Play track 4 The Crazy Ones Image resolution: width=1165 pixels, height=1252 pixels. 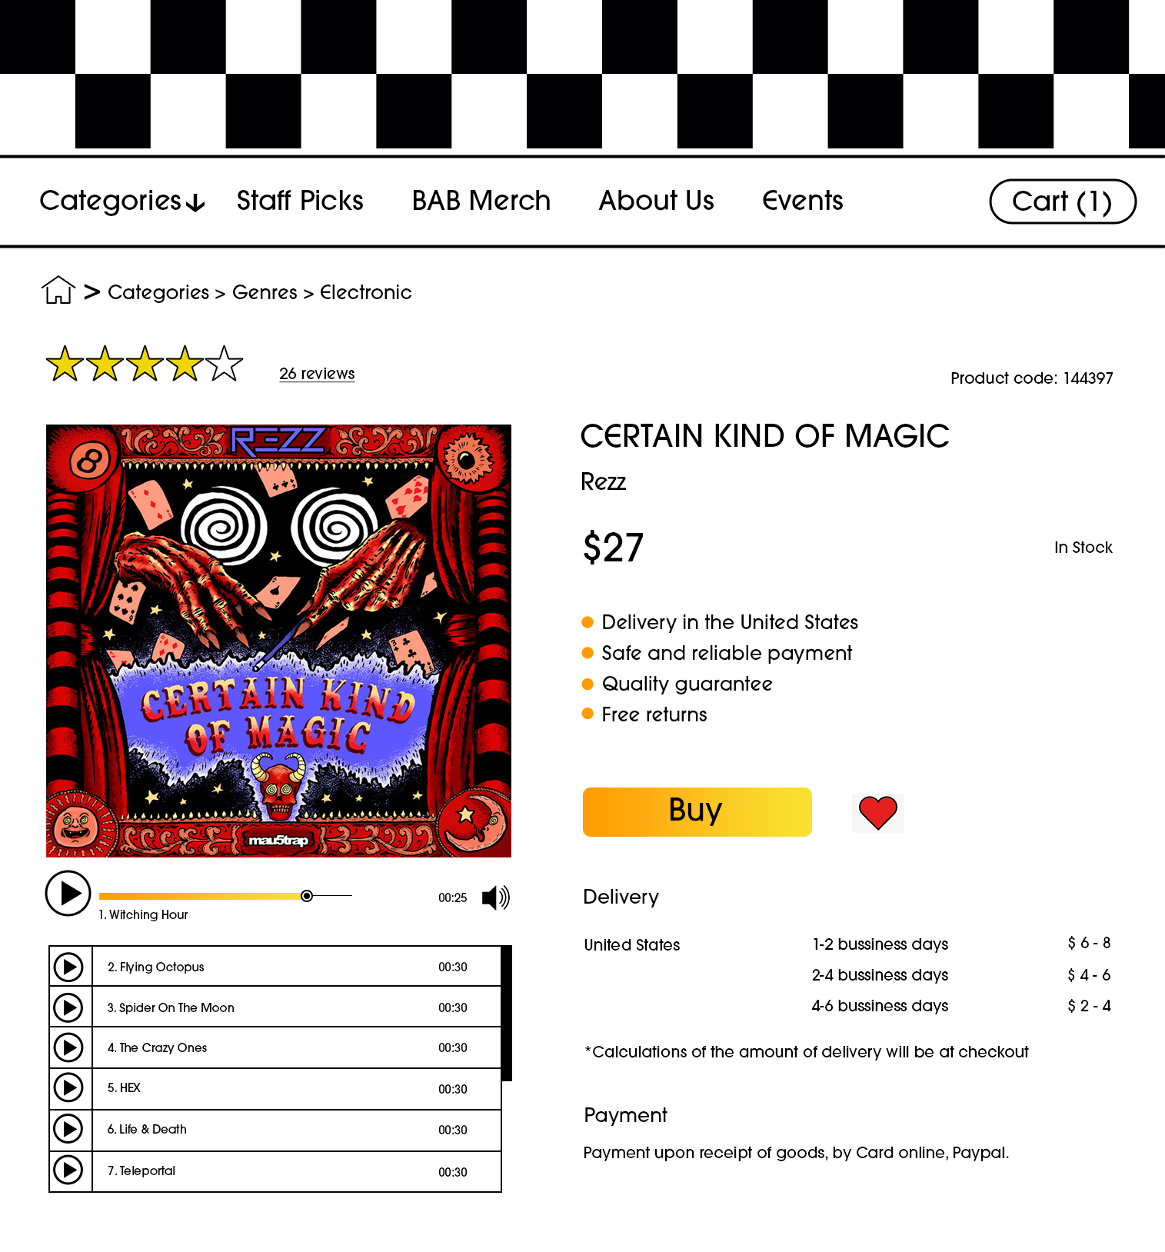(68, 1047)
